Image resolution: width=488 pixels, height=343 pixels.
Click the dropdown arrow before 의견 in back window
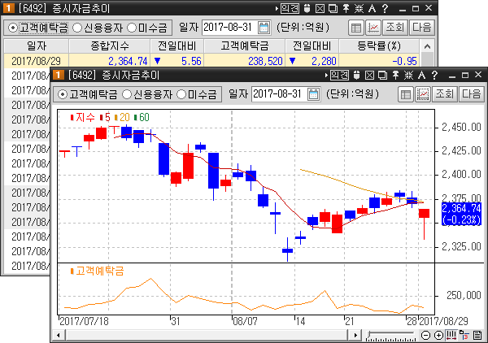(277, 8)
